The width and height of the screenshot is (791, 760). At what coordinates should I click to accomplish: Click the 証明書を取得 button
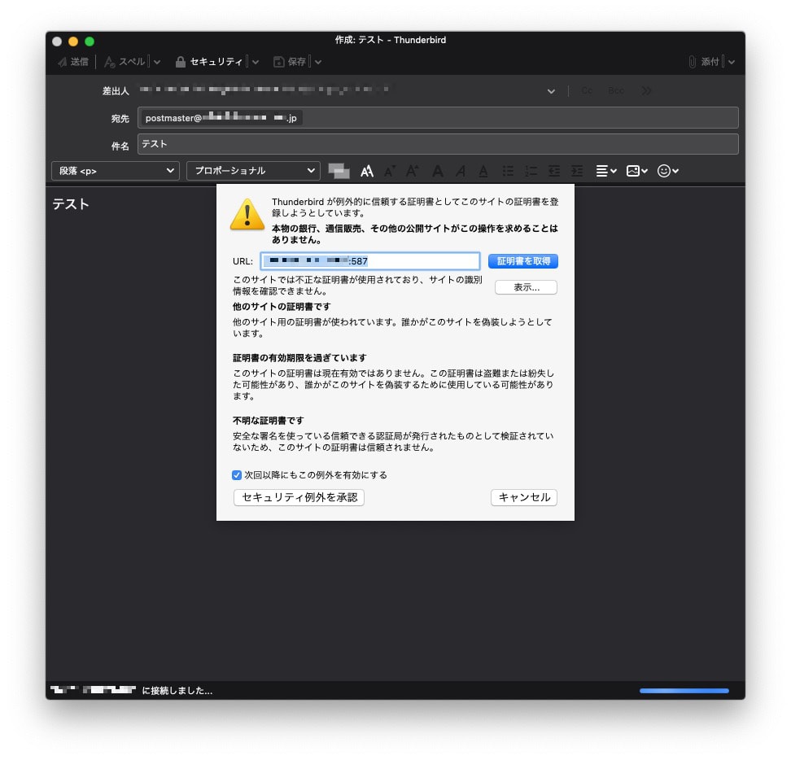pyautogui.click(x=523, y=261)
